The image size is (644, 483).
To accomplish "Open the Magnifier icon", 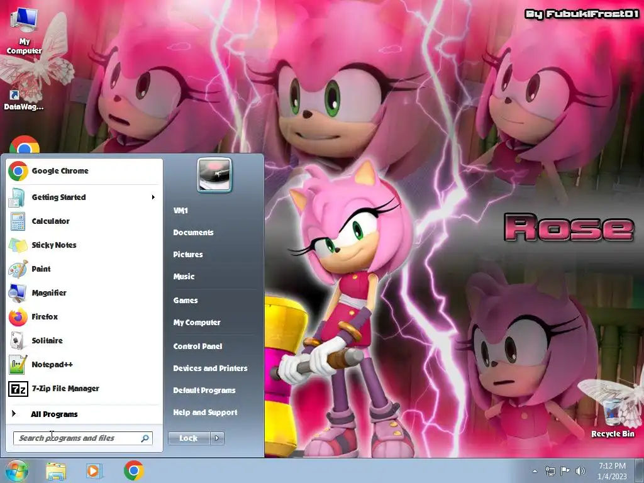I will point(18,293).
